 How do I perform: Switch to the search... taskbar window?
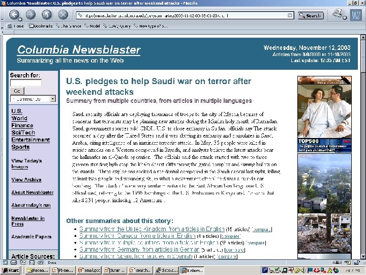(140, 270)
